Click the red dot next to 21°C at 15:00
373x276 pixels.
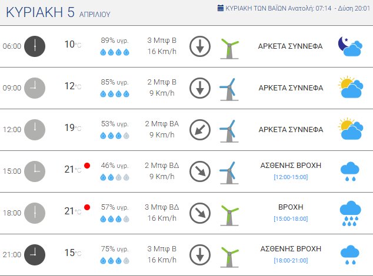[87, 166]
